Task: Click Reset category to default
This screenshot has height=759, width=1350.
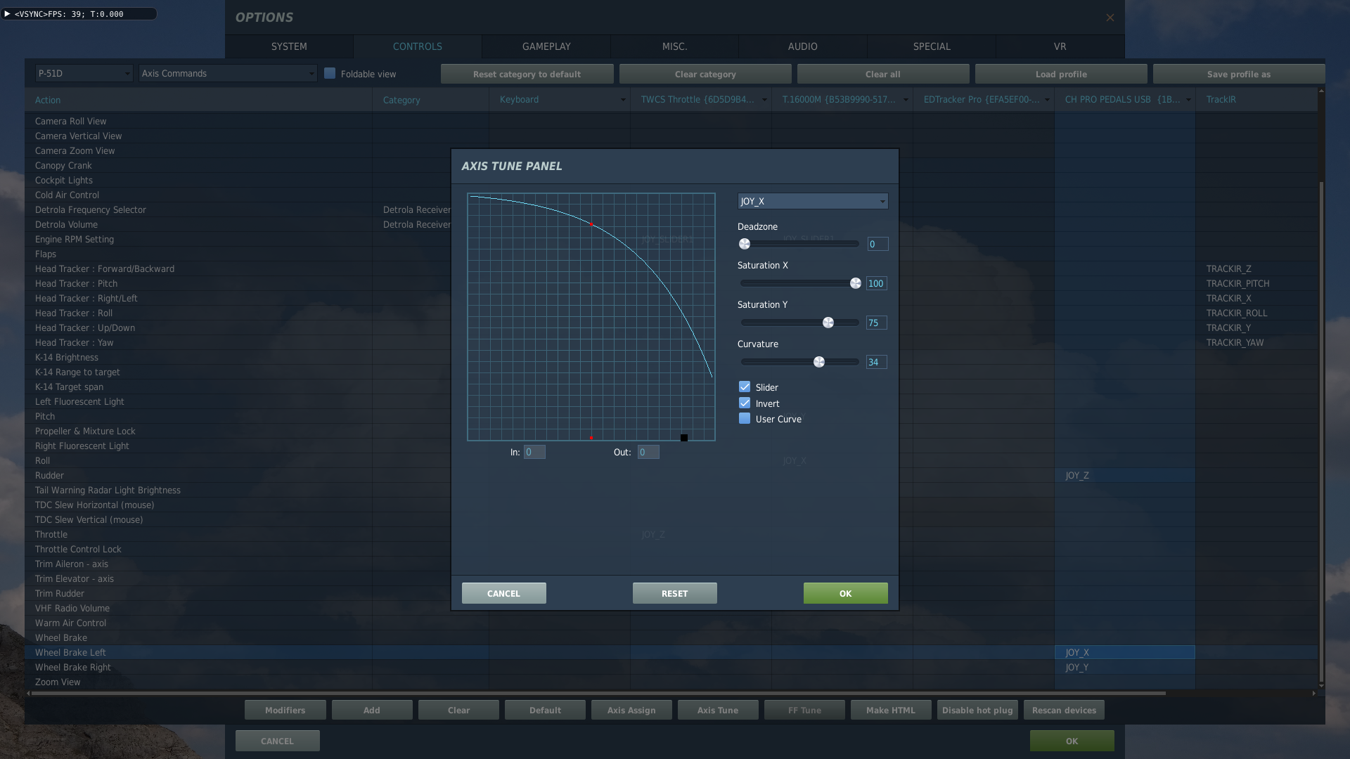Action: [527, 74]
